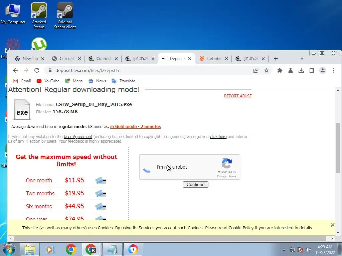Click the browser forward arrow
The height and width of the screenshot is (256, 342).
pos(26,70)
